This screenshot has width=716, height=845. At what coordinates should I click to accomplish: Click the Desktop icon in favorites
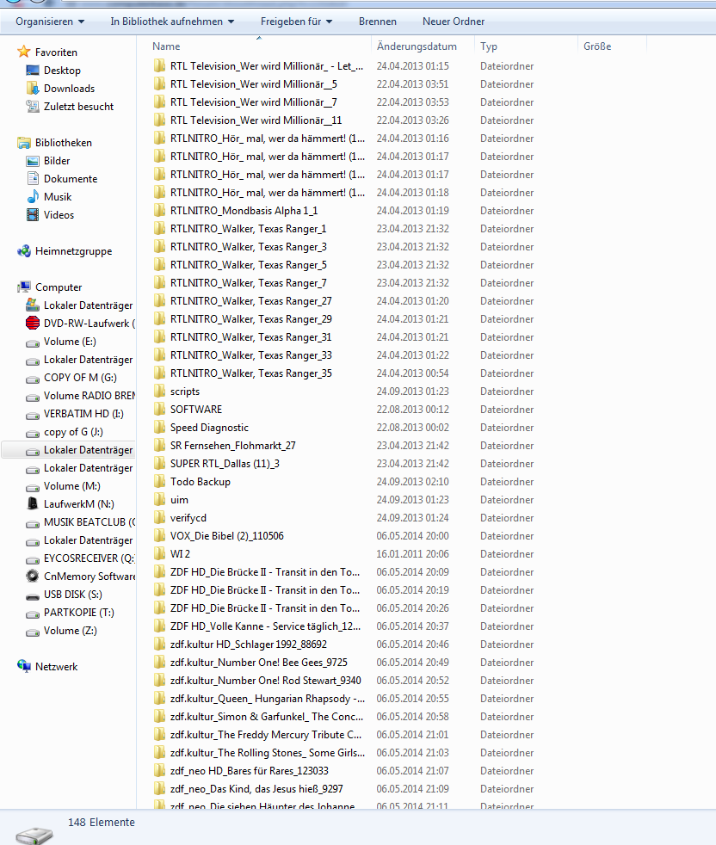33,70
